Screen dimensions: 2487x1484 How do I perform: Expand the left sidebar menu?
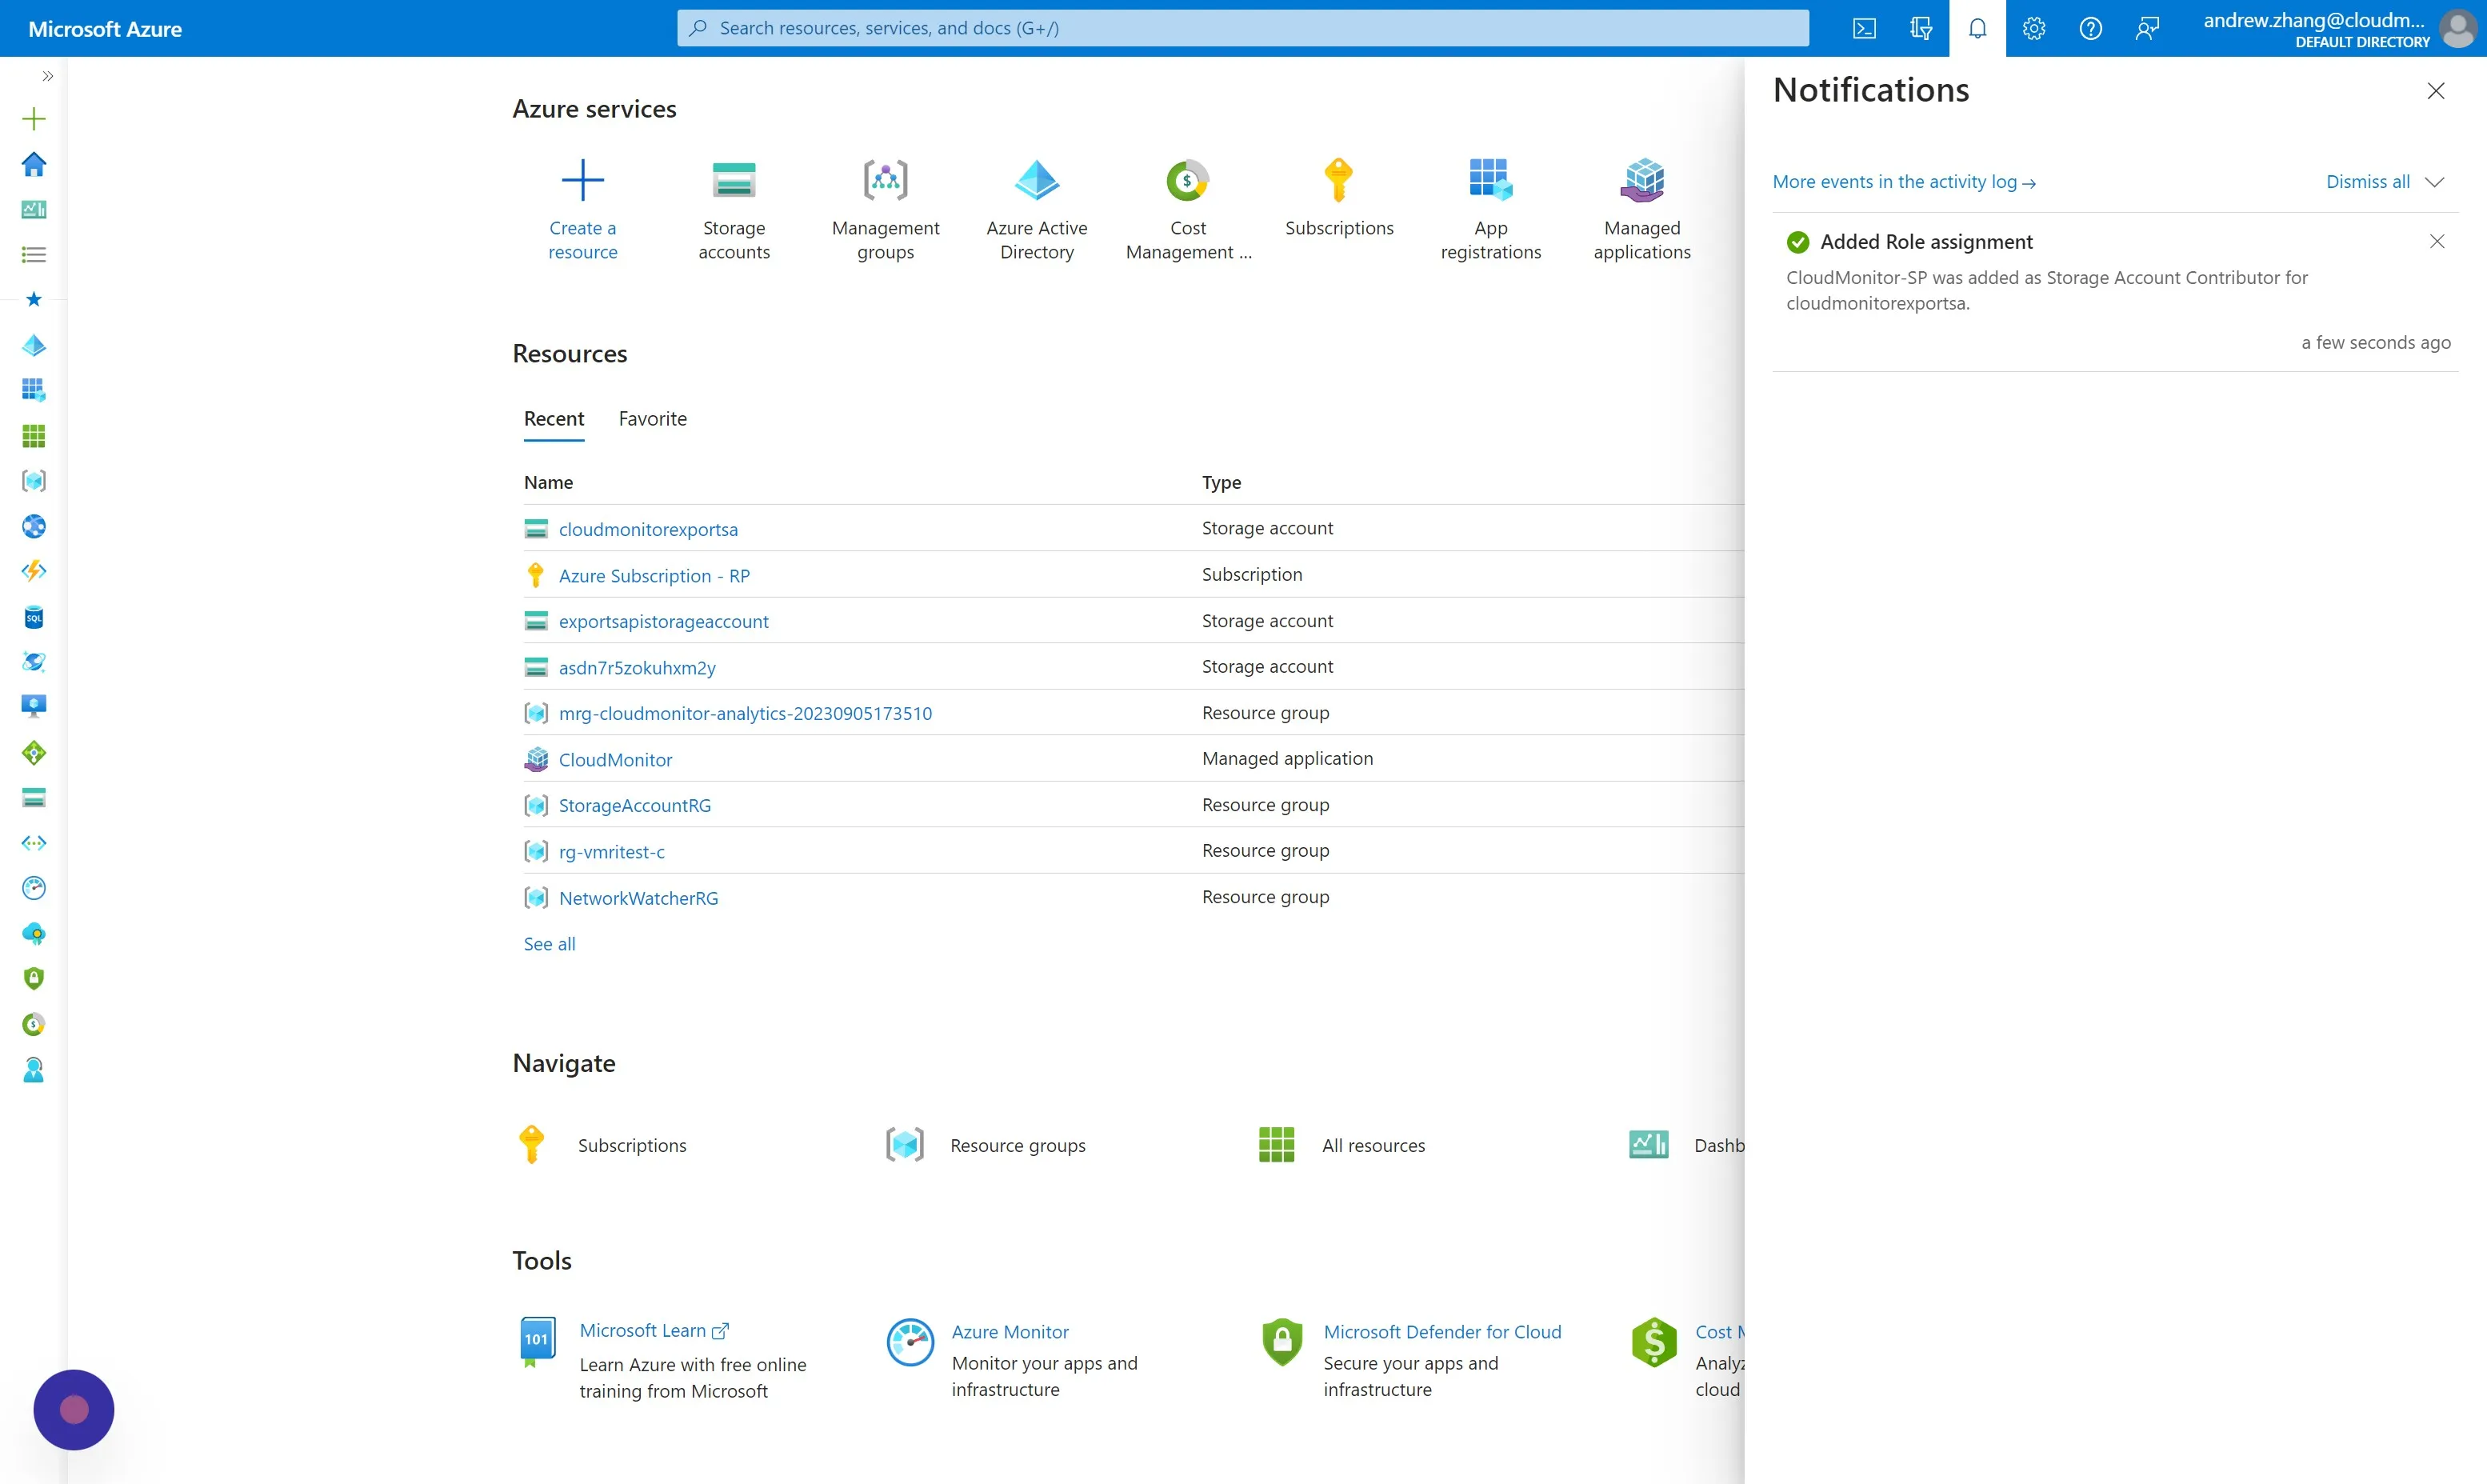47,76
